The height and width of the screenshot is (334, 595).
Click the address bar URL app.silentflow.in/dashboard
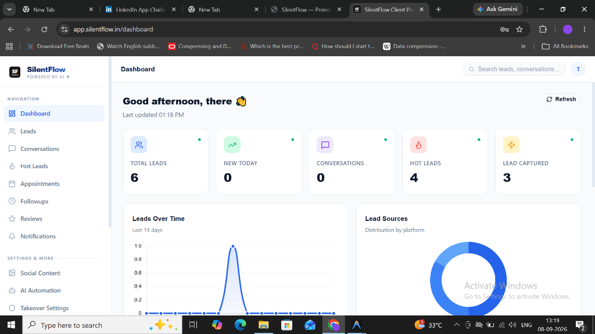[x=113, y=29]
